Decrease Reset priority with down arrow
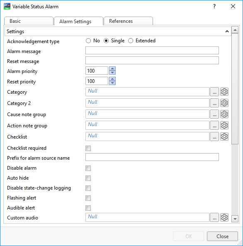 click(x=112, y=83)
